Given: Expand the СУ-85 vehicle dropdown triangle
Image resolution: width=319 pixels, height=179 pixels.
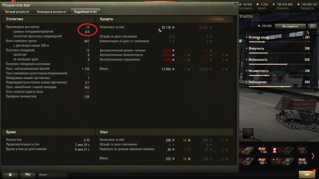Looking at the screenshot, I should pos(273,160).
